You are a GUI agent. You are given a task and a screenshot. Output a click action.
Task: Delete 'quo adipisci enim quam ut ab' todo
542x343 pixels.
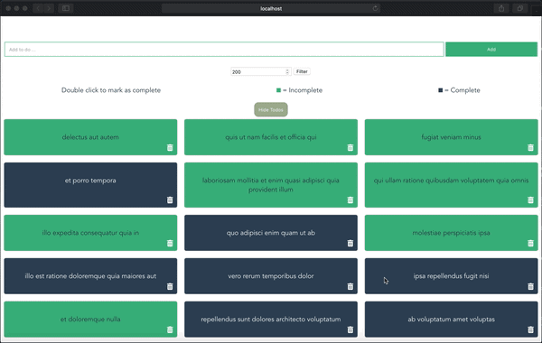coord(350,243)
